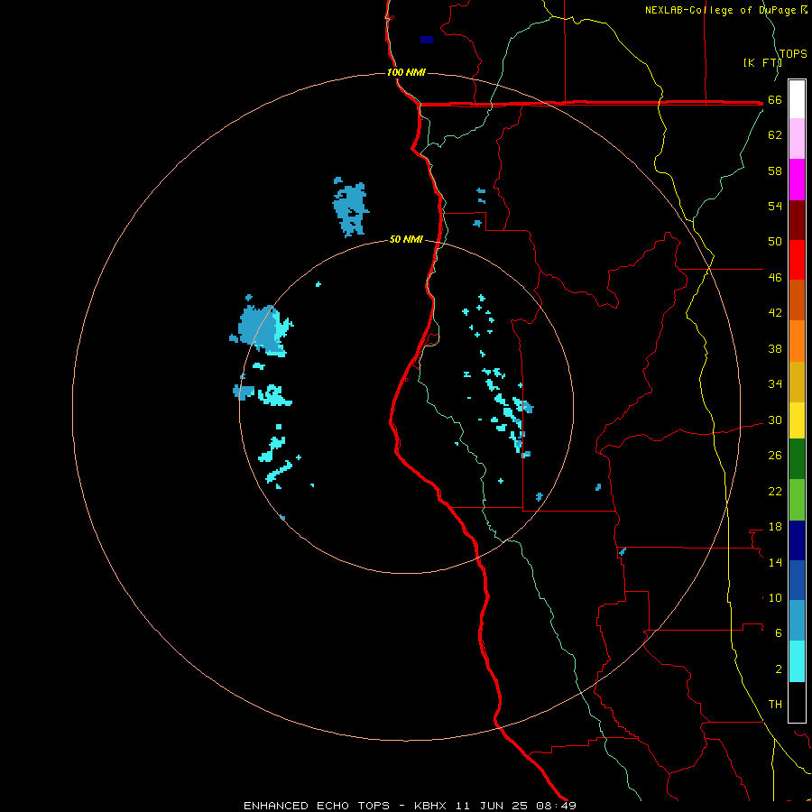The height and width of the screenshot is (812, 812).
Task: Pick the maroon legend color block
Action: 797,219
